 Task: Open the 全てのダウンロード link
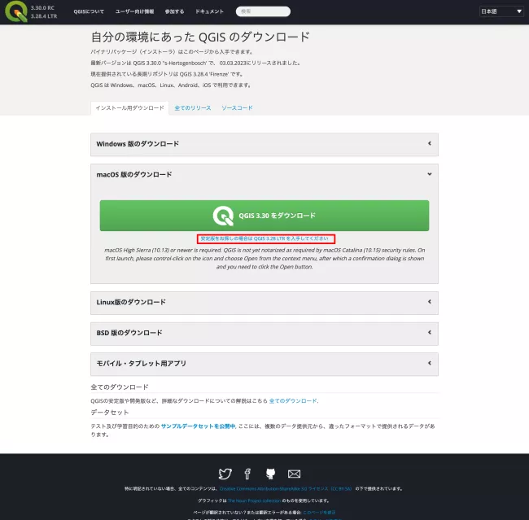[293, 401]
